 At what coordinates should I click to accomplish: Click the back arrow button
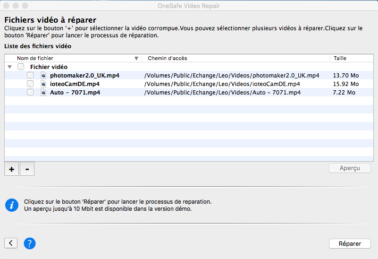coord(11,243)
